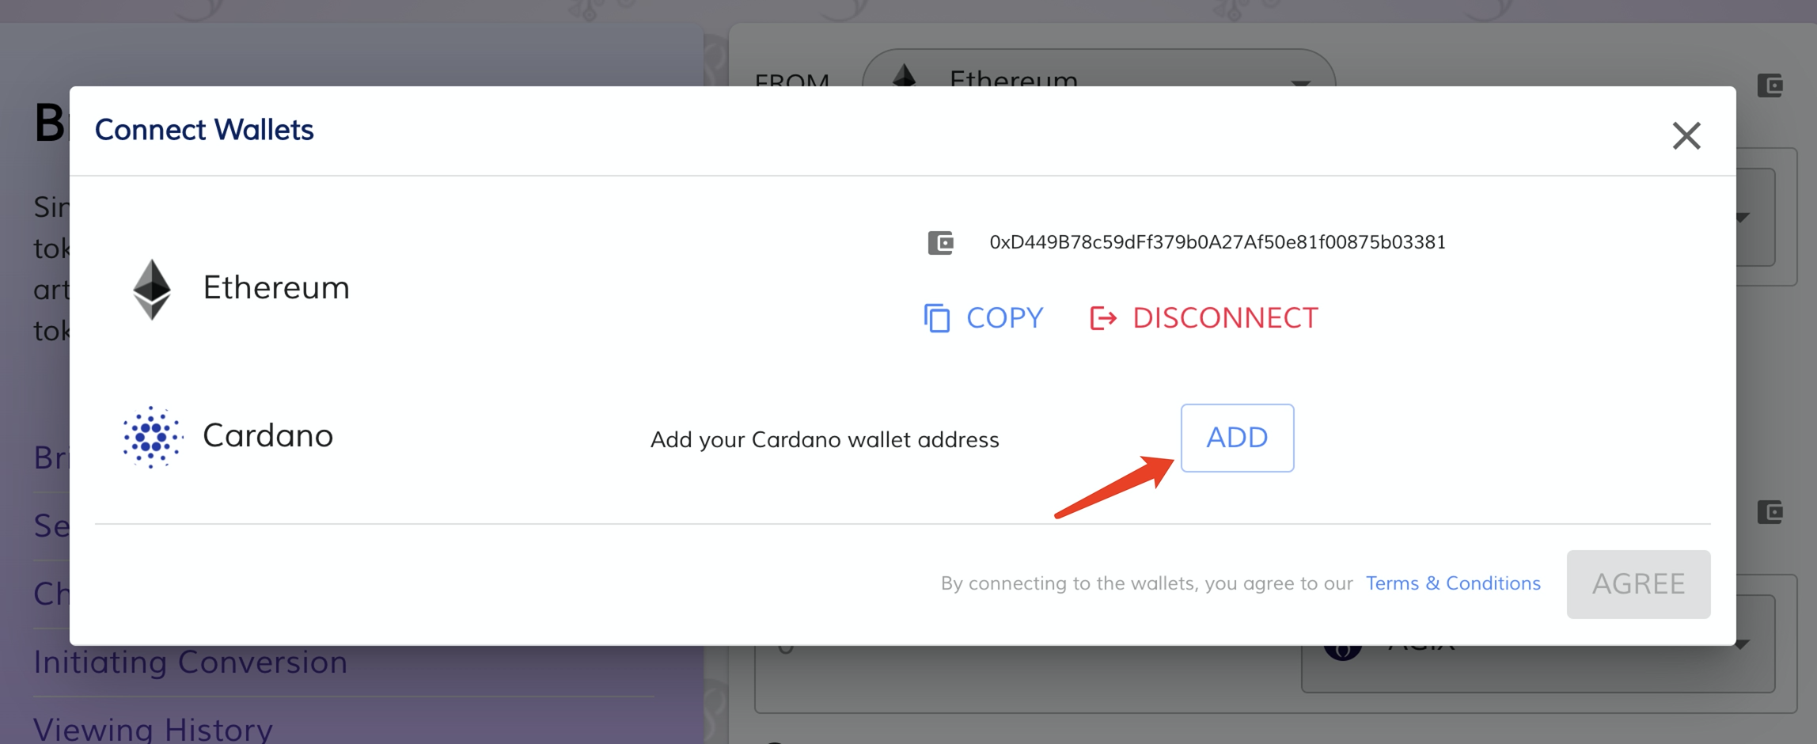1817x744 pixels.
Task: Click the Ethereum network label in dialog
Action: point(275,287)
